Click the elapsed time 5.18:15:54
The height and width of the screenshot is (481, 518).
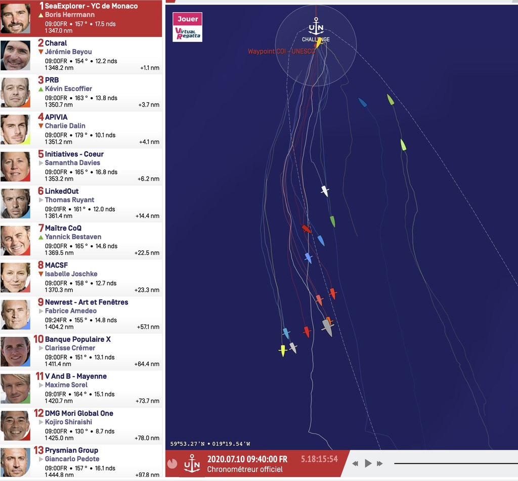pyautogui.click(x=320, y=459)
